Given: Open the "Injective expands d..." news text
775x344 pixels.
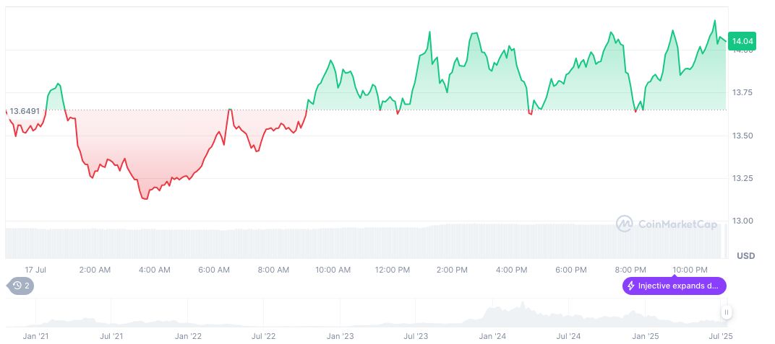Looking at the screenshot, I should (678, 286).
